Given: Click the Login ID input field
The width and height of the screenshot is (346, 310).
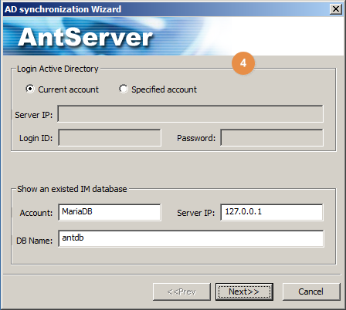Looking at the screenshot, I should tap(110, 138).
